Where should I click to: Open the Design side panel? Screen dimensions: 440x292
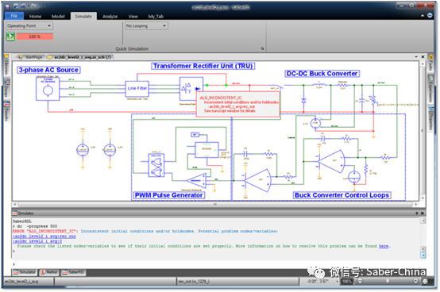tap(6, 89)
